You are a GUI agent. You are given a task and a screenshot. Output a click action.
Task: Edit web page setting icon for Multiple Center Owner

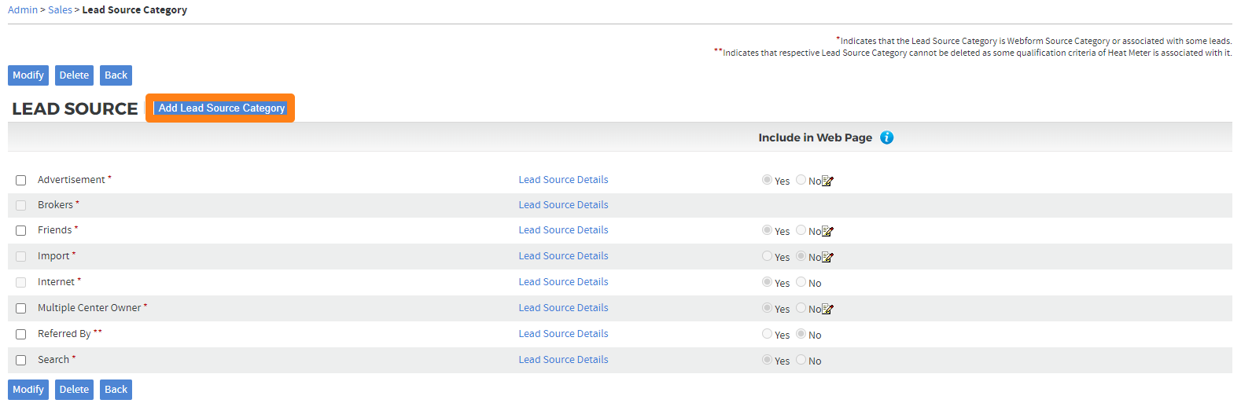tap(827, 310)
